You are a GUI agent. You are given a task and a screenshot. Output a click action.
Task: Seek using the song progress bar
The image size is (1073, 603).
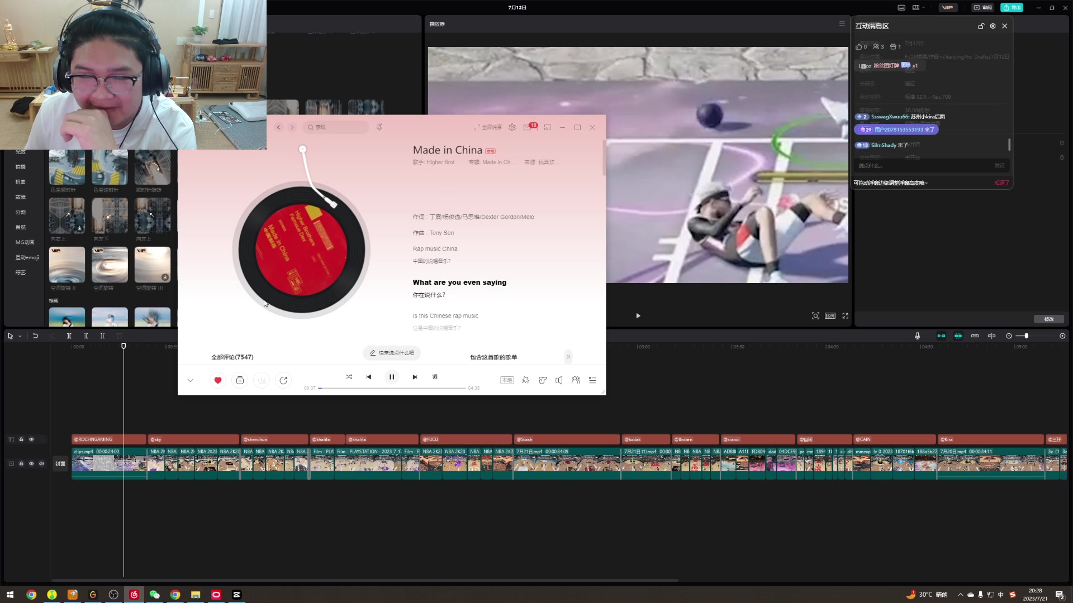coord(392,388)
